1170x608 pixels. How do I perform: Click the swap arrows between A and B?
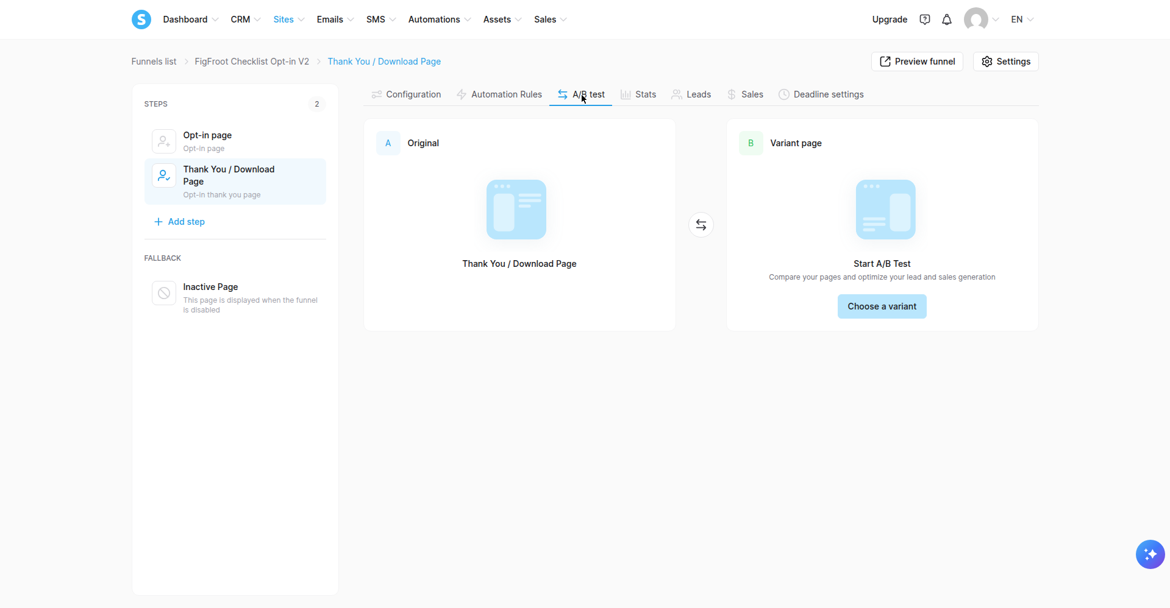click(701, 225)
